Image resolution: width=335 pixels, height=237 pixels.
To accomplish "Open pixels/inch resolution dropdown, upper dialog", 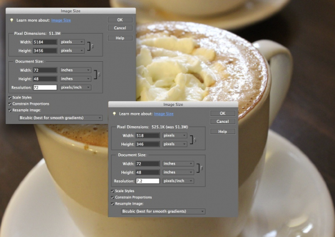I will point(75,87).
